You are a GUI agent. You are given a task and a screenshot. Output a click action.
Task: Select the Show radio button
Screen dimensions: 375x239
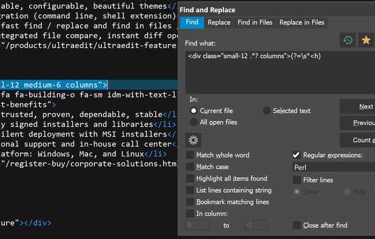[x=297, y=192]
